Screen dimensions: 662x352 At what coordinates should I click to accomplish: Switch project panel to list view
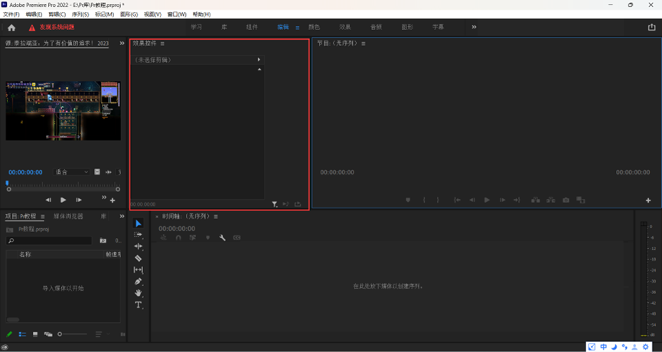pyautogui.click(x=22, y=334)
